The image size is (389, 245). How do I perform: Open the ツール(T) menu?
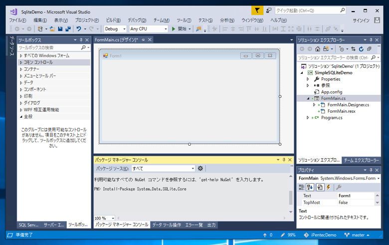184,20
